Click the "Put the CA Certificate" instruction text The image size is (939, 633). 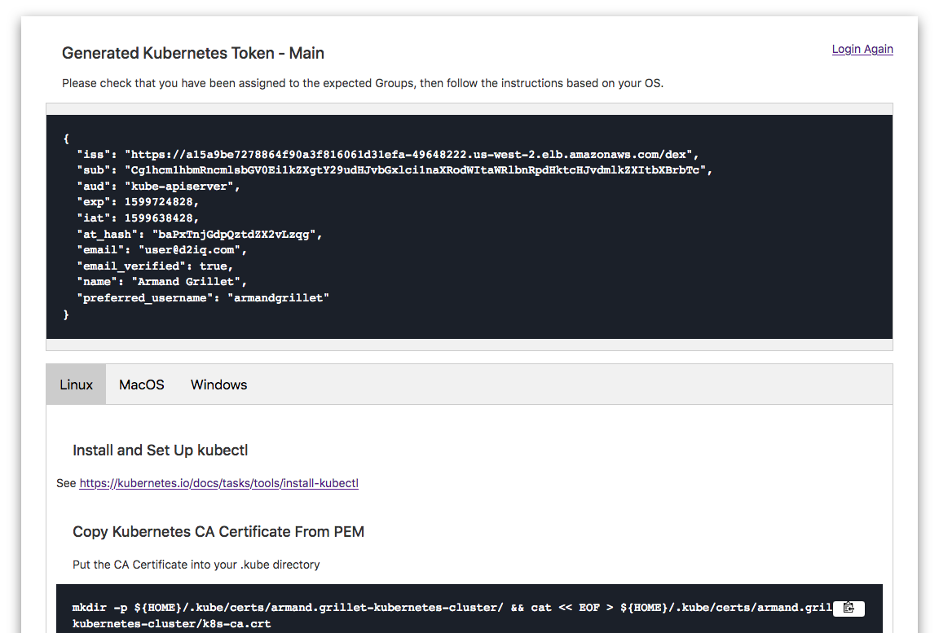point(196,565)
